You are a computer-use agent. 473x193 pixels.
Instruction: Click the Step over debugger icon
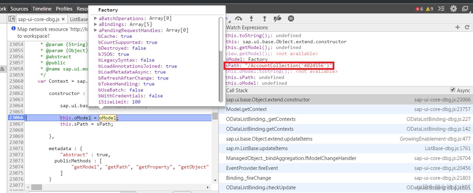[239, 18]
